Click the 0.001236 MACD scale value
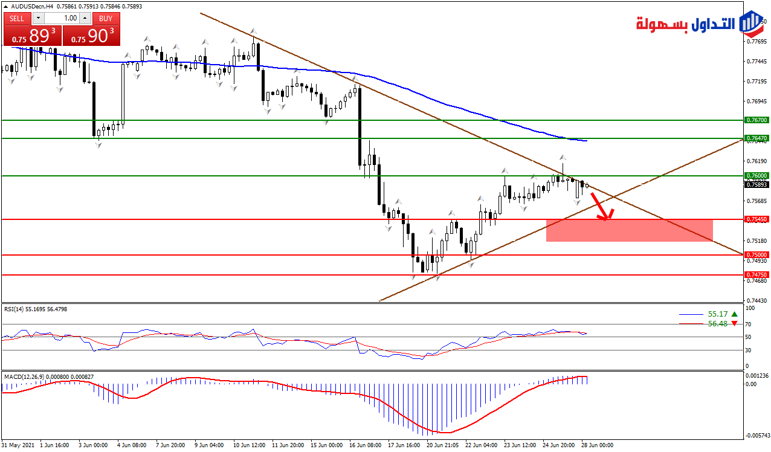Screen dimensions: 771x452 click(758, 375)
